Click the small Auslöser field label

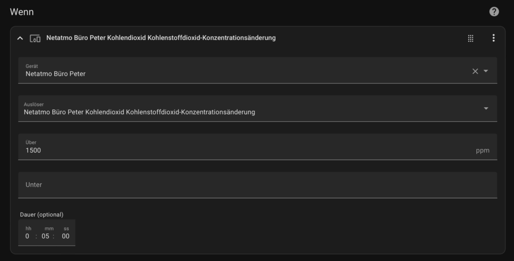pos(34,104)
